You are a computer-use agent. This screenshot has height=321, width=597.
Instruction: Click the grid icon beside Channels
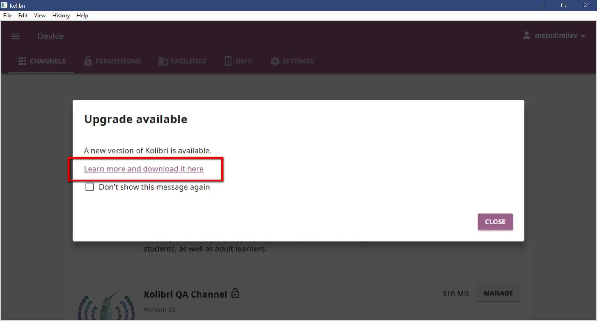pos(22,61)
